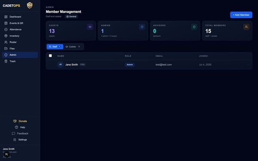Open Attendance in the sidebar
Image resolution: width=258 pixels, height=161 pixels.
click(x=20, y=29)
